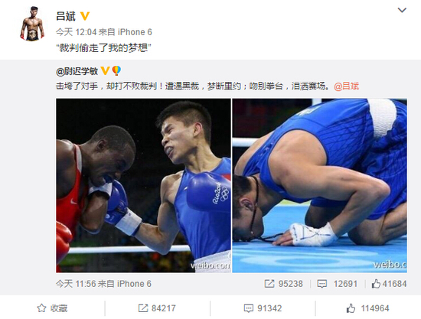Enlarge the photo of boxer kissing ring

[x=319, y=185]
